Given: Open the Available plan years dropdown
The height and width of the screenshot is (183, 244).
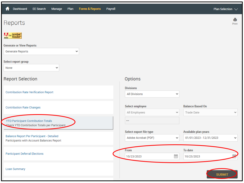Looking at the screenshot, I should pos(210,138).
